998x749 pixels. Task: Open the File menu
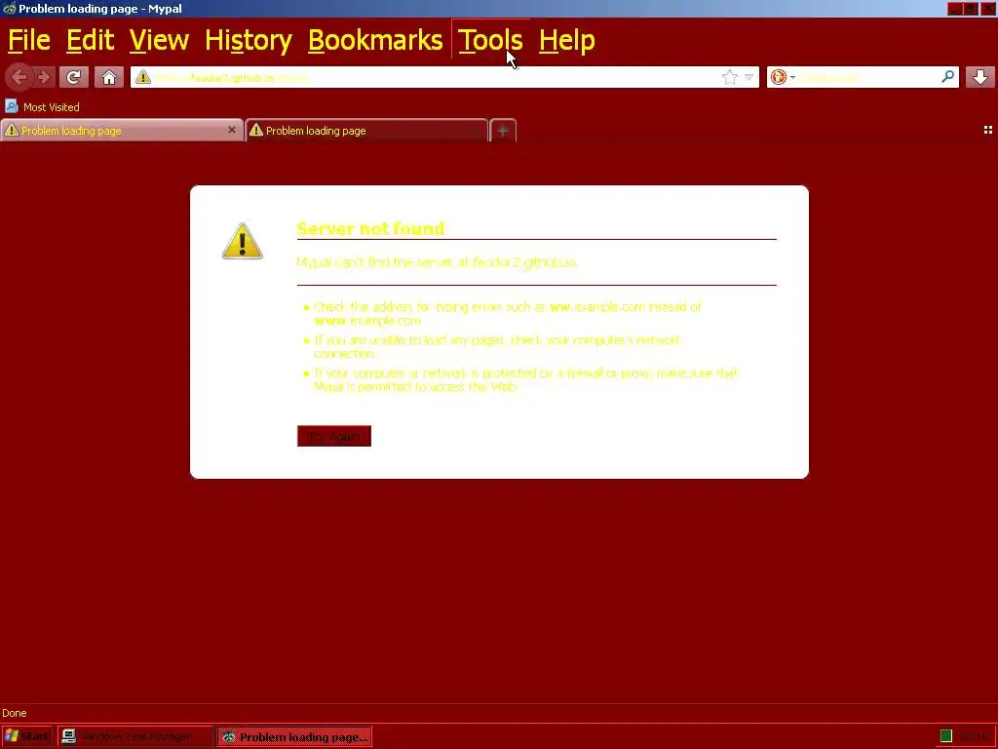(x=28, y=40)
